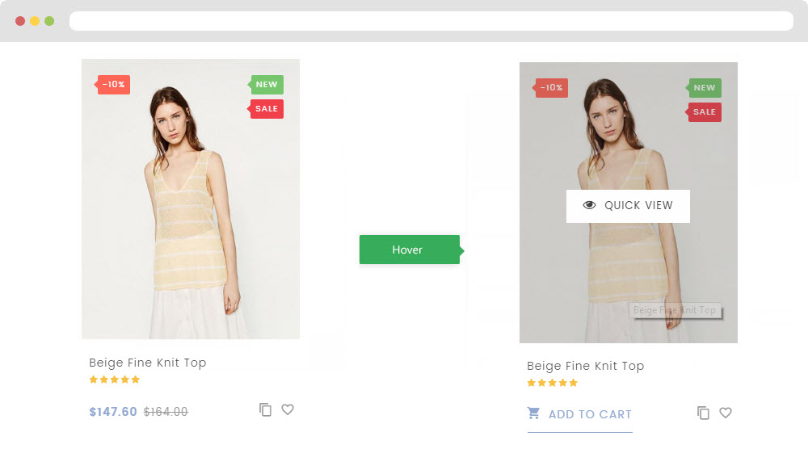Click the Add to Cart button
This screenshot has width=808, height=449.
pos(579,415)
